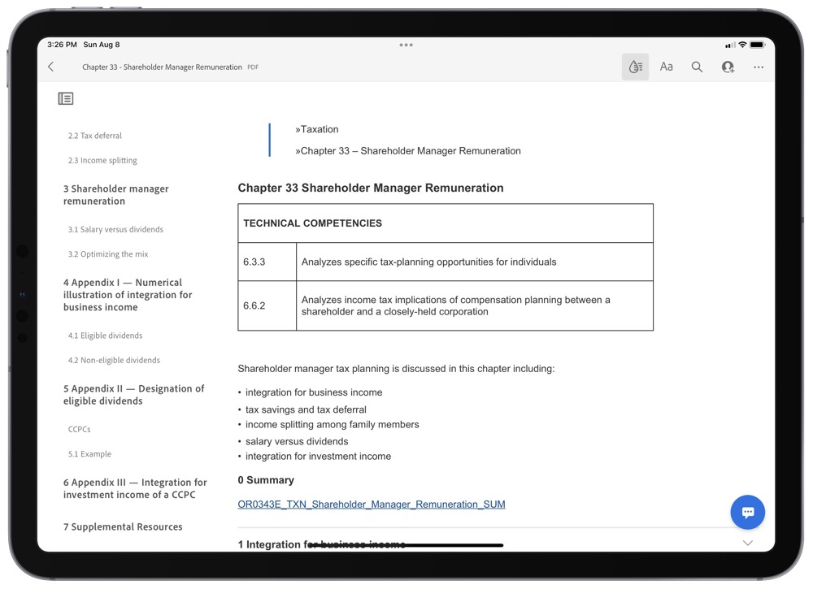Jump to 2.3 Income splitting in outline
813x589 pixels.
pyautogui.click(x=102, y=161)
